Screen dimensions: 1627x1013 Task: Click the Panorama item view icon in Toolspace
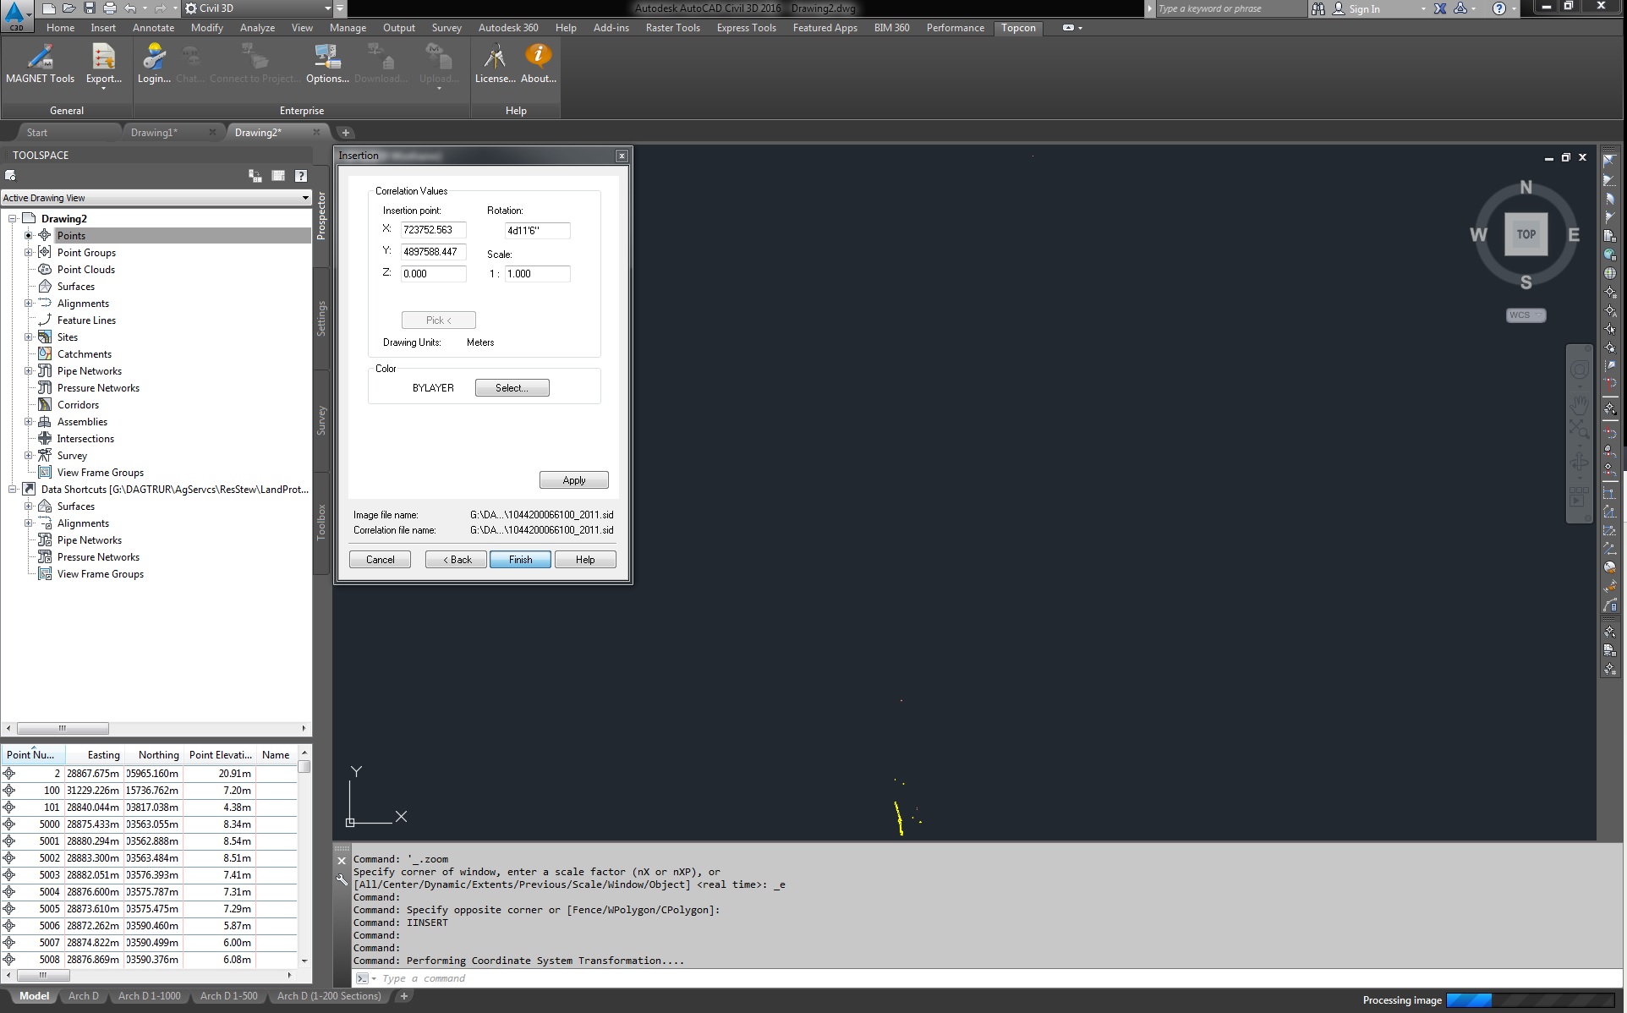tap(278, 176)
